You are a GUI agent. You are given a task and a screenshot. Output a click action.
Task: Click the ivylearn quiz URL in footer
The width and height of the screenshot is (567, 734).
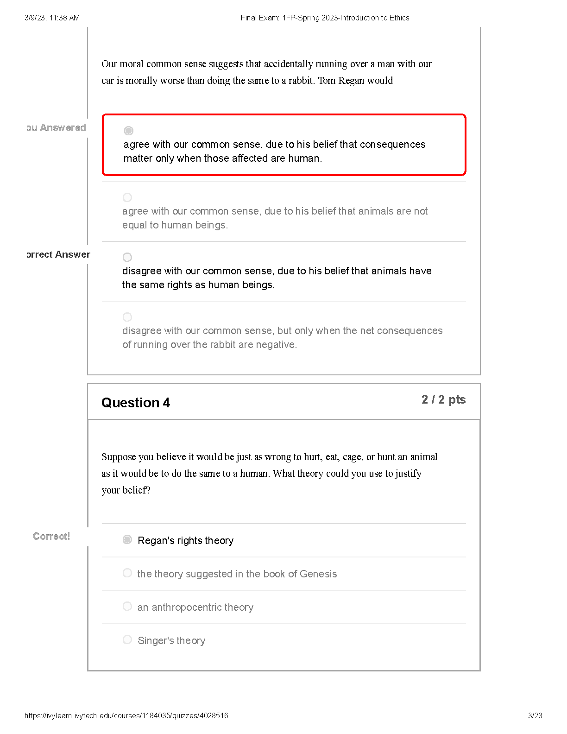pyautogui.click(x=126, y=715)
